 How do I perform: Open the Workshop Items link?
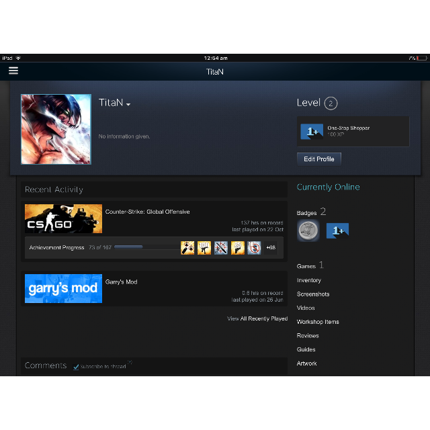pos(318,322)
